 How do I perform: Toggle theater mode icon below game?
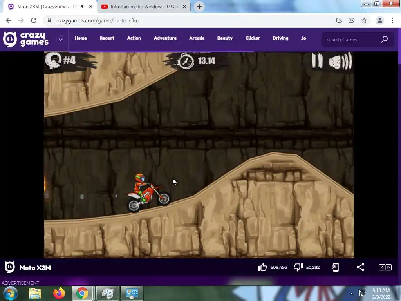click(385, 267)
